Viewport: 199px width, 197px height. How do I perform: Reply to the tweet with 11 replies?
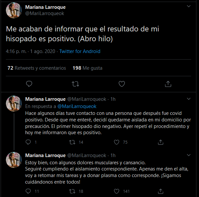coord(28,191)
